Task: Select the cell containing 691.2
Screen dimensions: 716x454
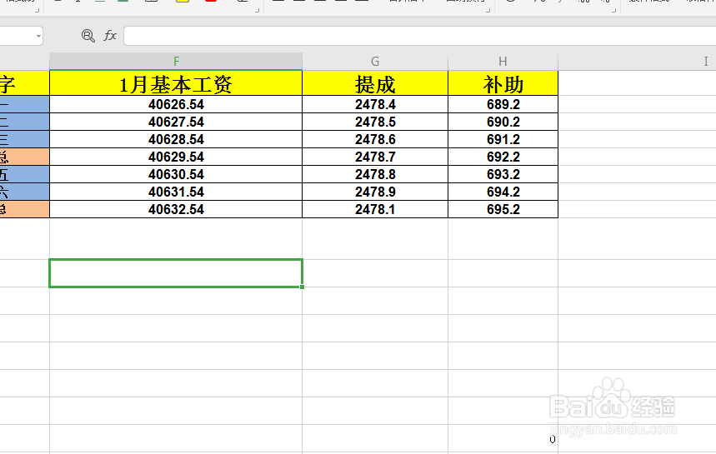Action: (x=503, y=139)
